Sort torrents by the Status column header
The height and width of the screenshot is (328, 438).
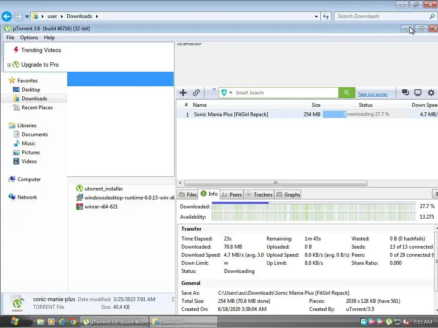[365, 105]
